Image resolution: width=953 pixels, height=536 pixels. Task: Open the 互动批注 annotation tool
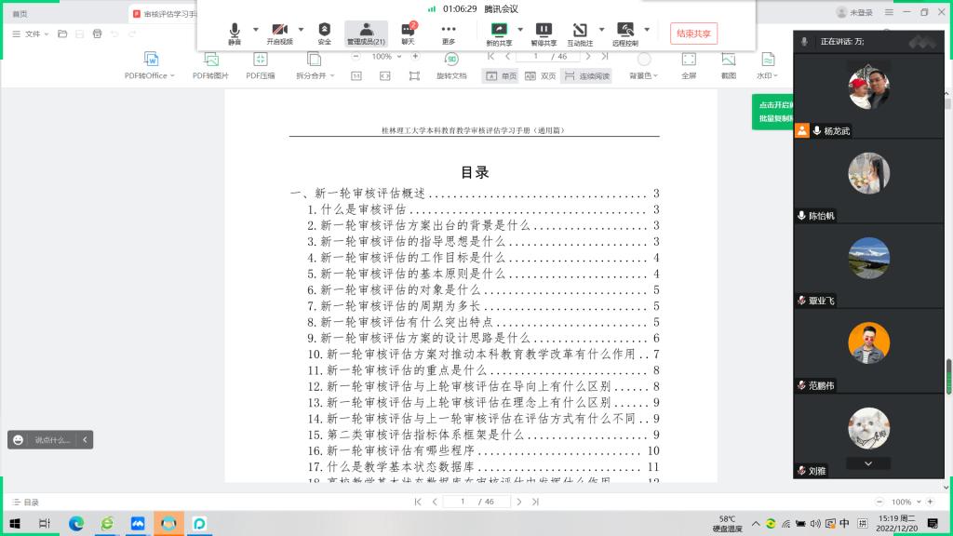(x=580, y=33)
